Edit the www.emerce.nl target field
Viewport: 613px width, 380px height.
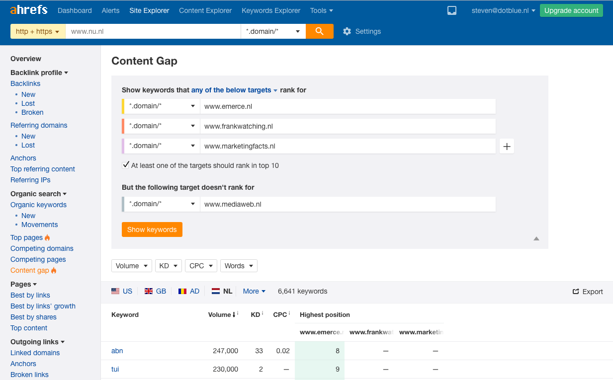(348, 106)
